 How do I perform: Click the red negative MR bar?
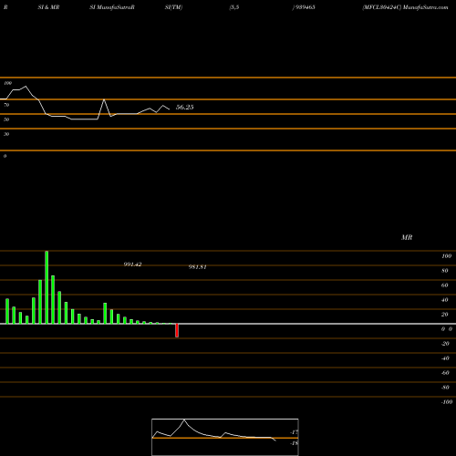click(x=177, y=330)
